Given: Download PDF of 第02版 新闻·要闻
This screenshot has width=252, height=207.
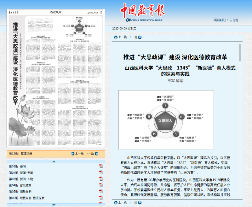Looking at the screenshot, I should pos(101,172).
